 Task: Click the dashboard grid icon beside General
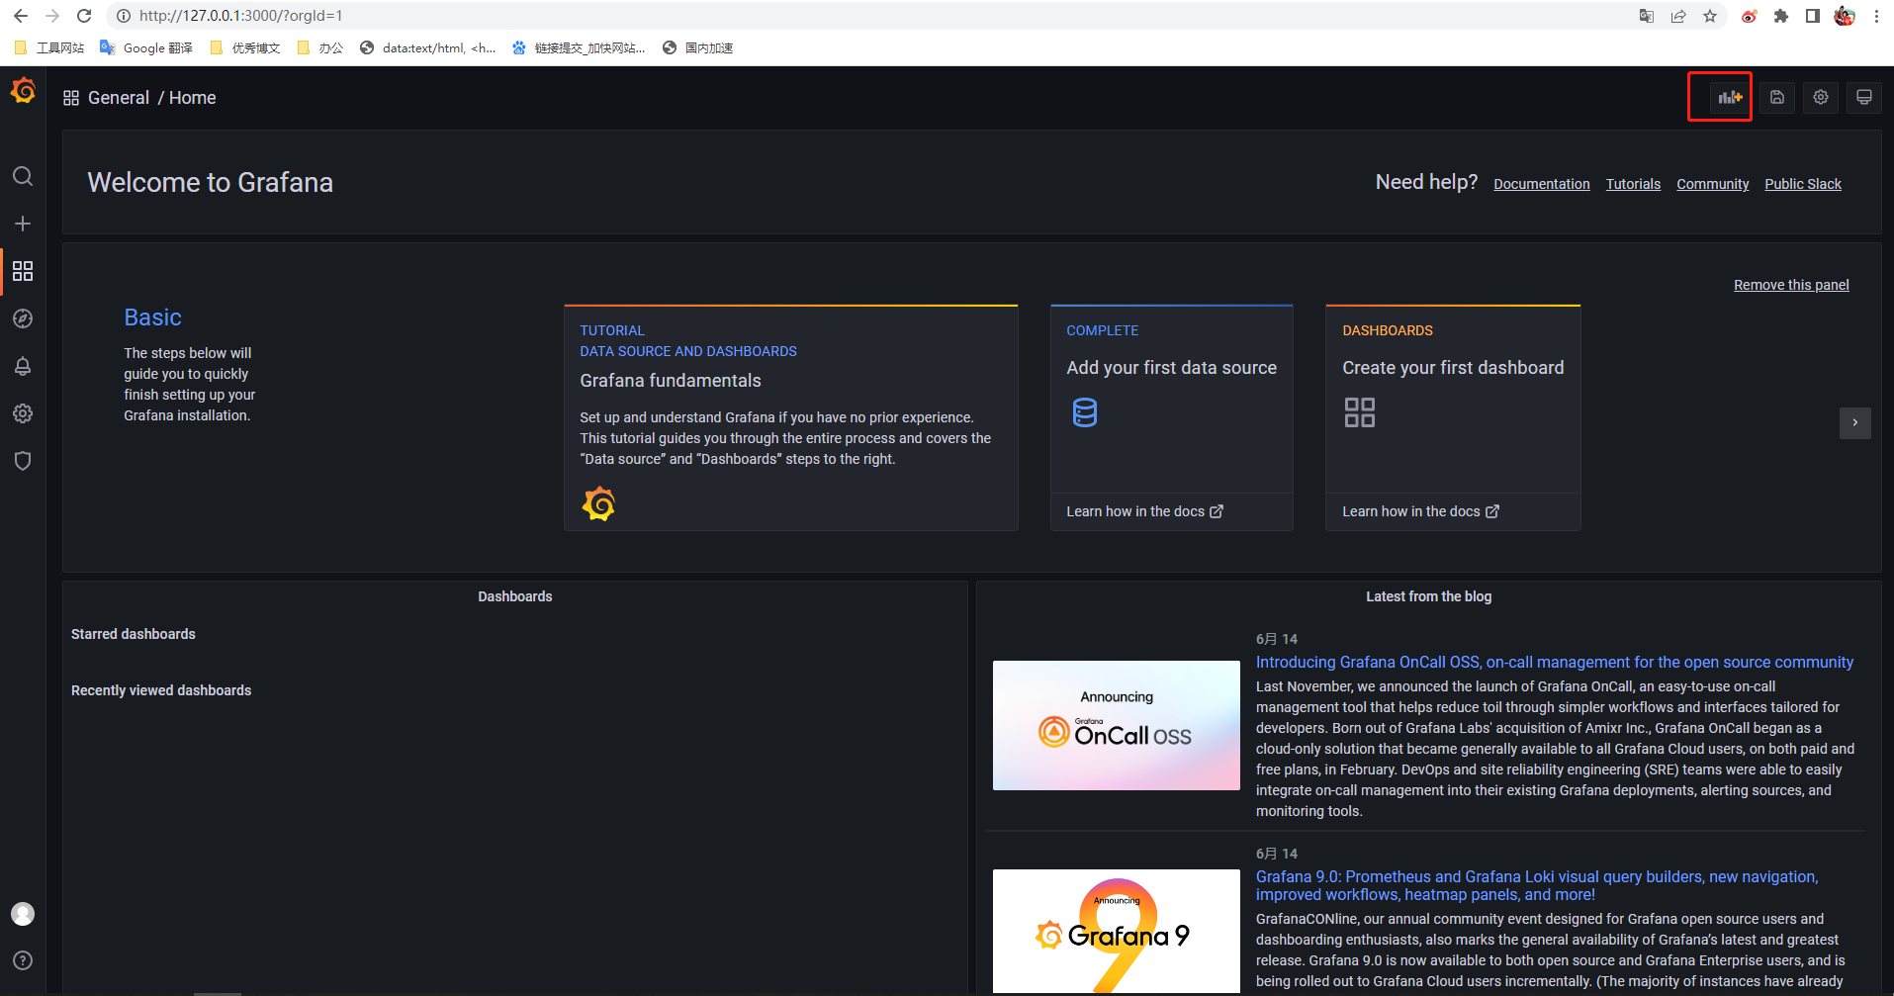(71, 98)
